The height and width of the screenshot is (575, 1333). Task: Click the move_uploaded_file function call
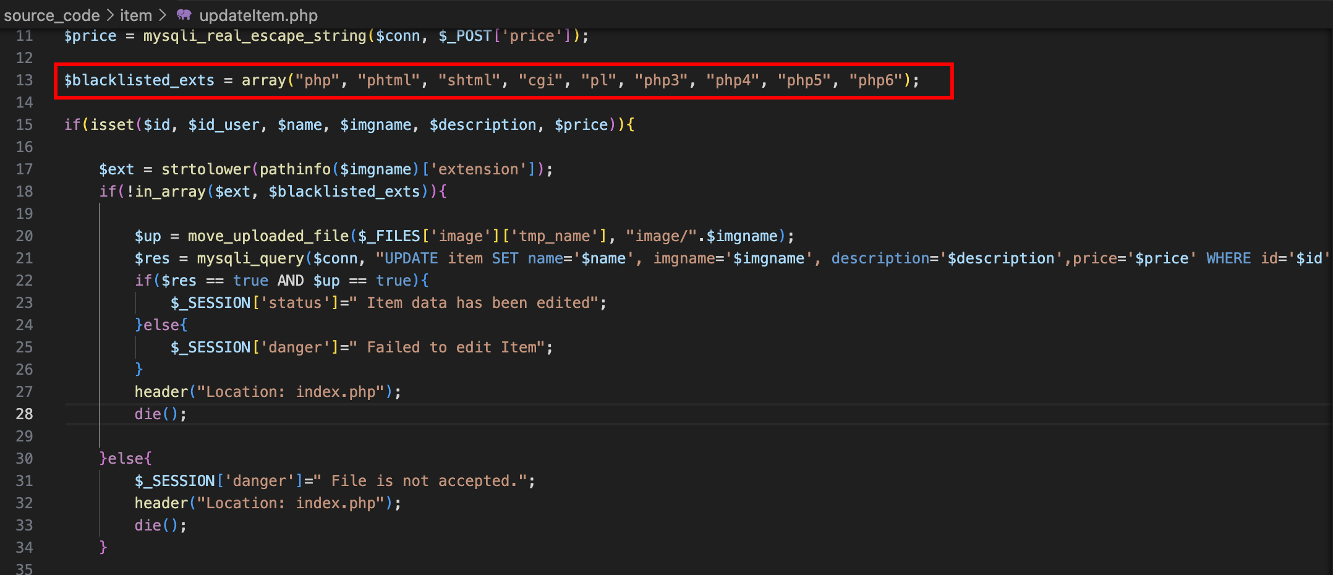point(268,236)
